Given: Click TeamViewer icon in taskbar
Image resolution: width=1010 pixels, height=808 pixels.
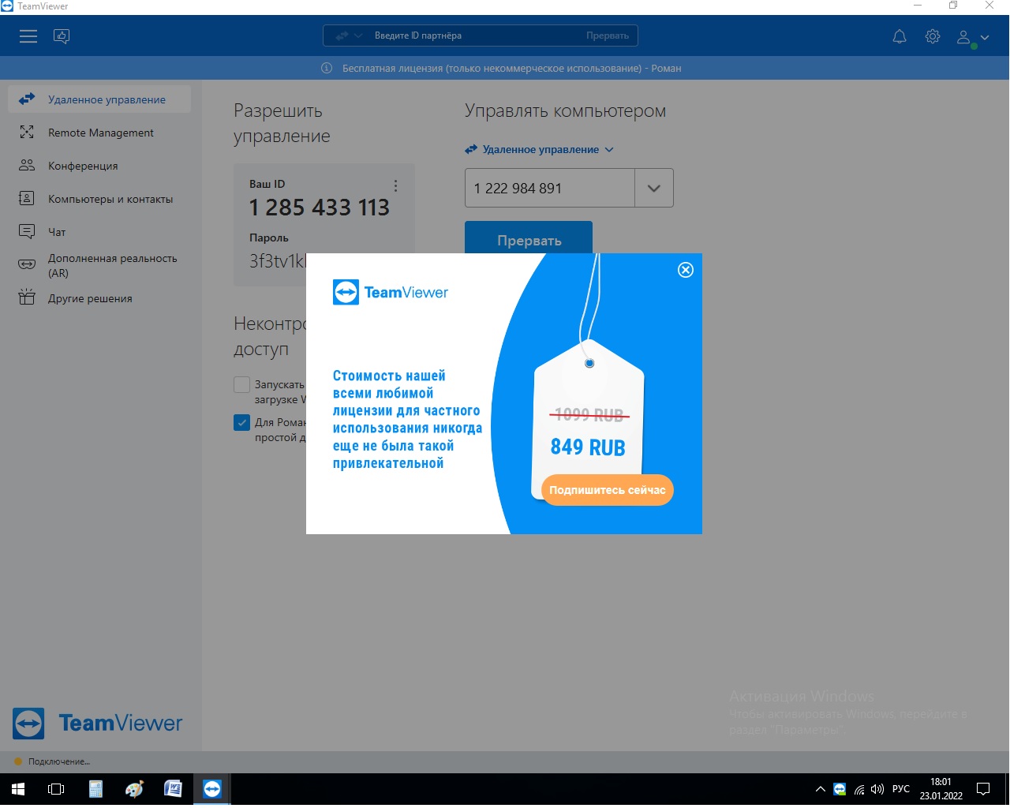Looking at the screenshot, I should tap(211, 789).
